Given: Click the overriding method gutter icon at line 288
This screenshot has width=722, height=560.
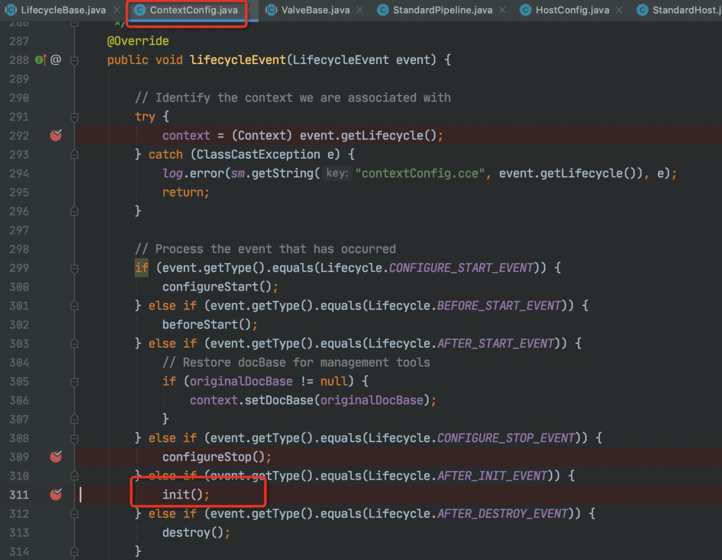Looking at the screenshot, I should pos(41,60).
